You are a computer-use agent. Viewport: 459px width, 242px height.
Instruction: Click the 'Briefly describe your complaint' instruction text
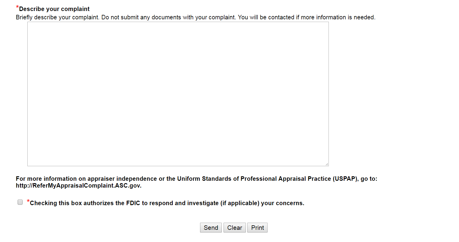pos(57,17)
